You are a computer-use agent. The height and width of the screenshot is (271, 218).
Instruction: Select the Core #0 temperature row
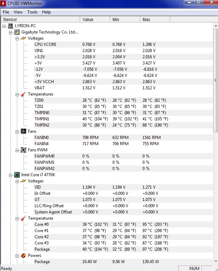[x=123, y=224]
